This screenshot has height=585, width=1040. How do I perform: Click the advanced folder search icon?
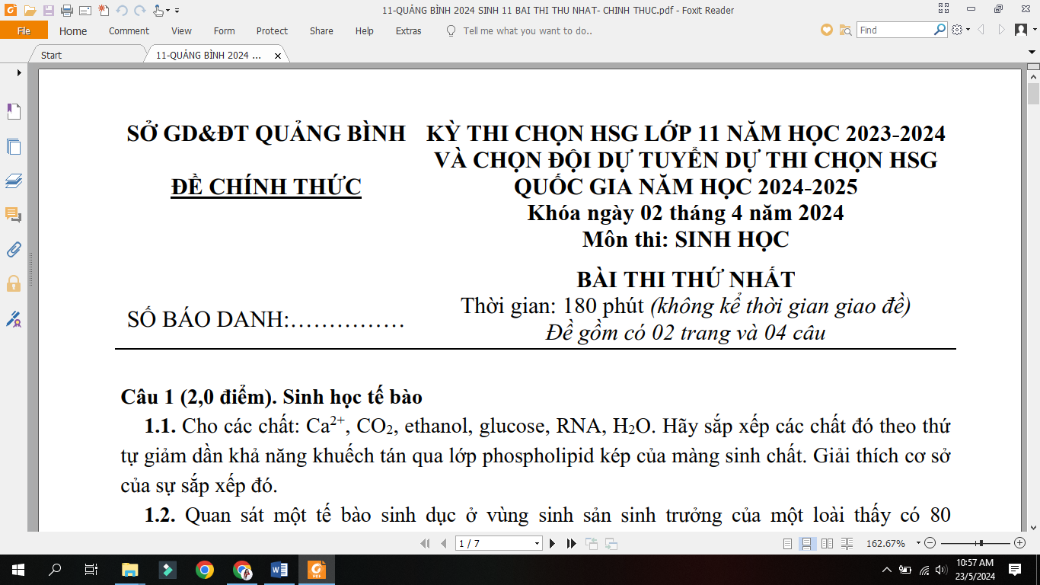(845, 30)
